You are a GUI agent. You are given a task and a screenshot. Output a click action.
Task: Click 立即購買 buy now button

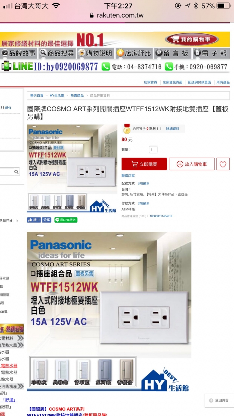tap(144, 164)
